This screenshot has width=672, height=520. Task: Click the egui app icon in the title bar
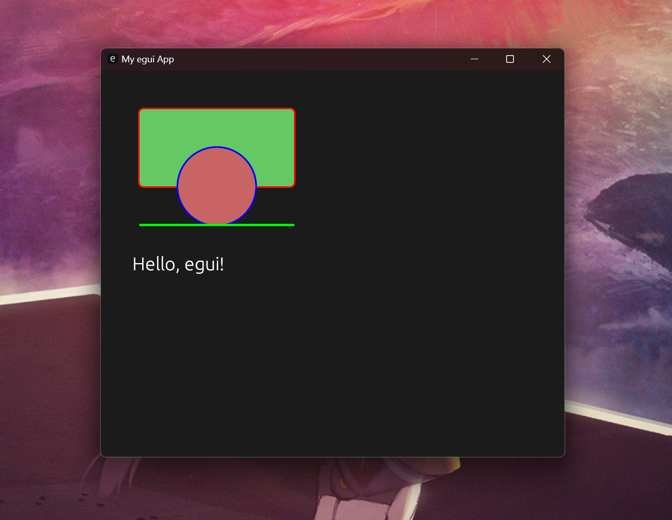pos(112,59)
